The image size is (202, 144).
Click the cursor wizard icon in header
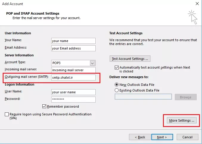pyautogui.click(x=192, y=17)
